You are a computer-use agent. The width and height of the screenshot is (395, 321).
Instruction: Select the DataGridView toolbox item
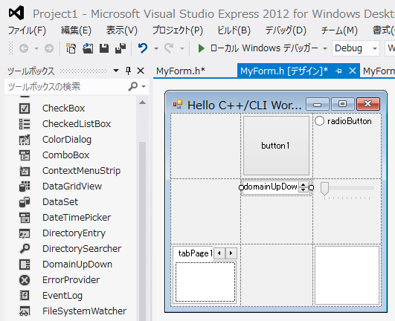point(71,187)
